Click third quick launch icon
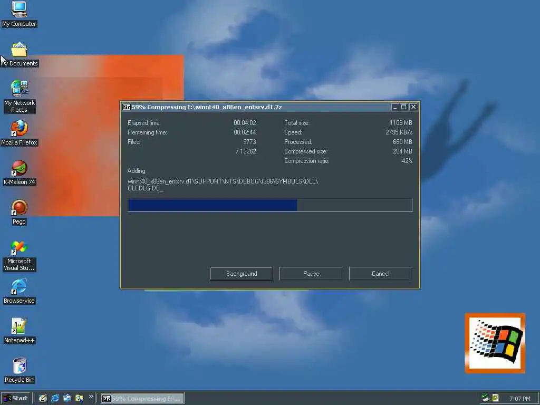Screen dimensions: 540x405 (67, 399)
